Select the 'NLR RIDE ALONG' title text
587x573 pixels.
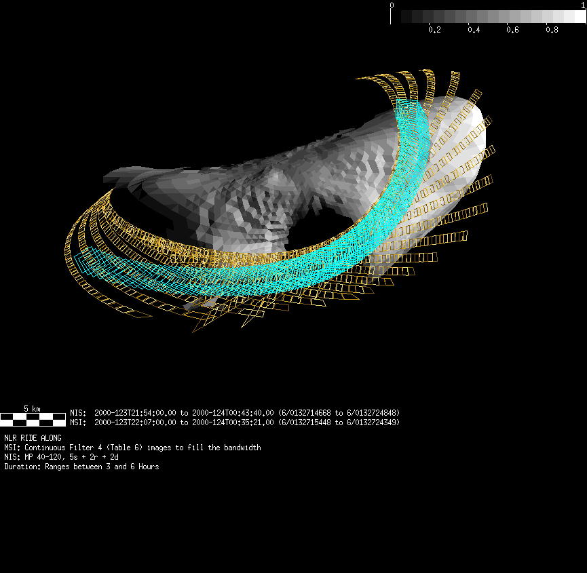33,438
